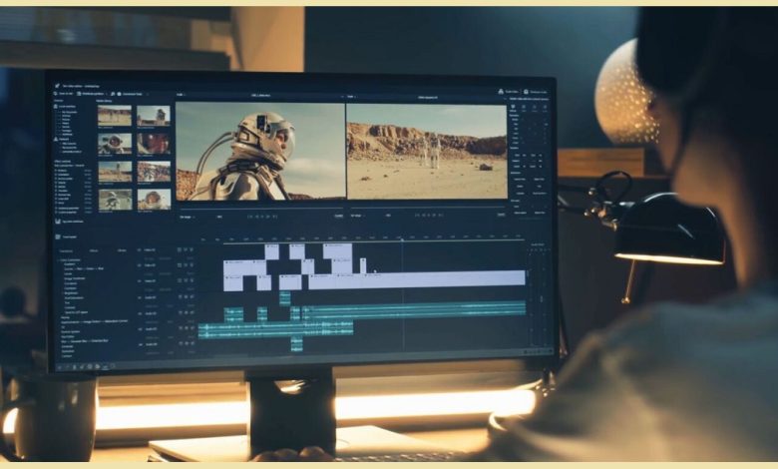Select the long white clip on the lowest video track

(417, 279)
